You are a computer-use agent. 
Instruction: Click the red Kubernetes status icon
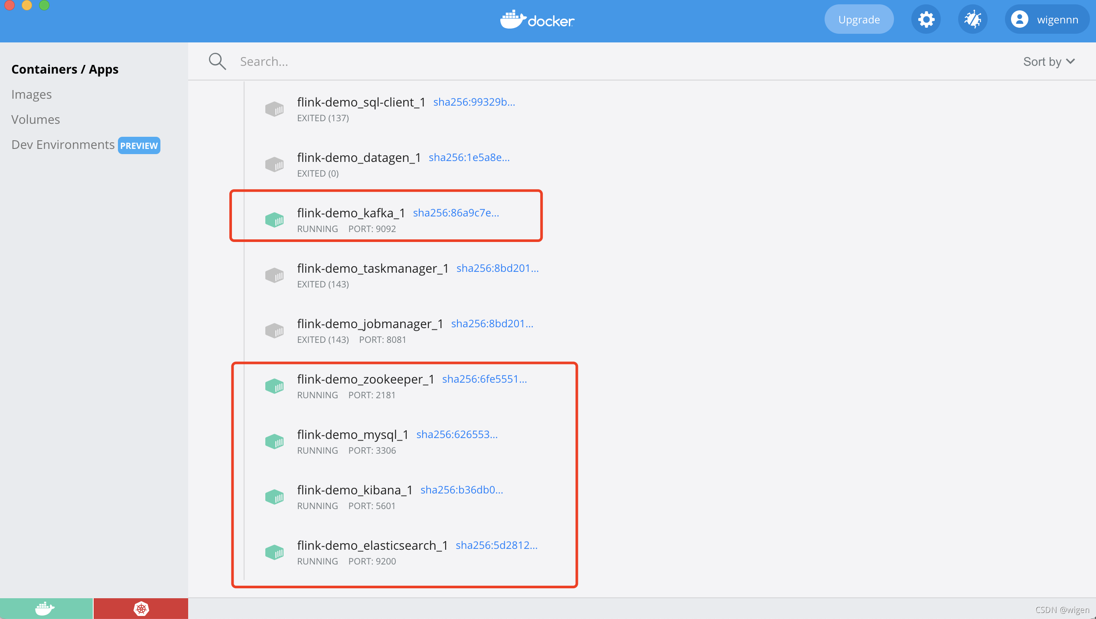click(141, 609)
